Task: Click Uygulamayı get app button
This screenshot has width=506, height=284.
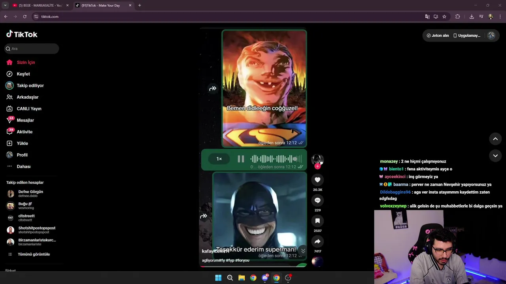Action: tap(467, 35)
